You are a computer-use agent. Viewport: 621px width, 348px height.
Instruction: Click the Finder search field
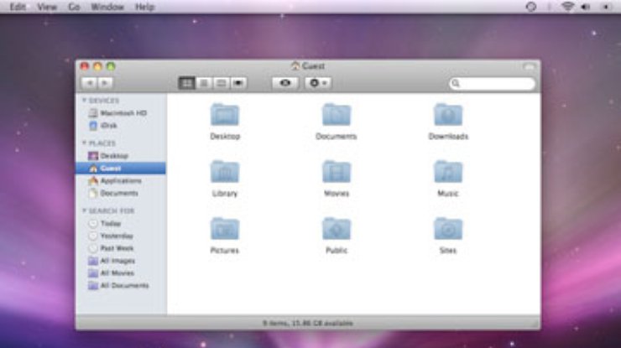click(492, 84)
